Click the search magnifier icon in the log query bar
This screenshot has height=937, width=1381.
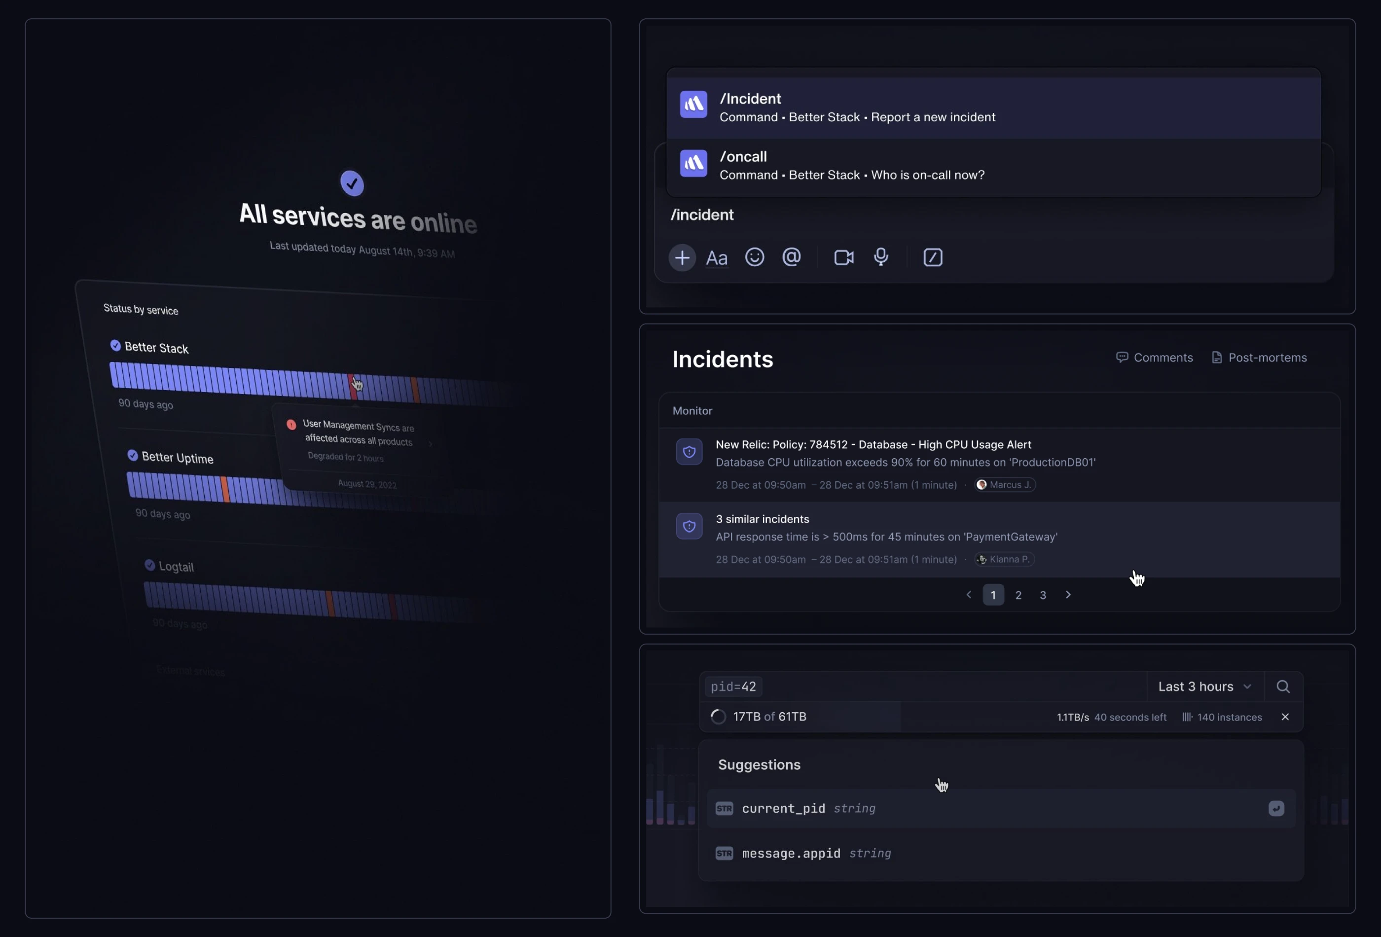tap(1282, 687)
